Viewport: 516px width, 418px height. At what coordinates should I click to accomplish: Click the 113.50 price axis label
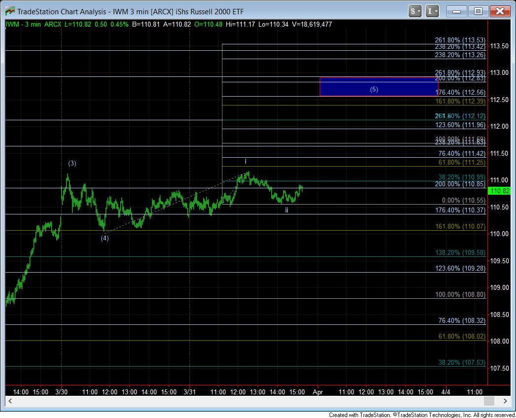tap(499, 46)
